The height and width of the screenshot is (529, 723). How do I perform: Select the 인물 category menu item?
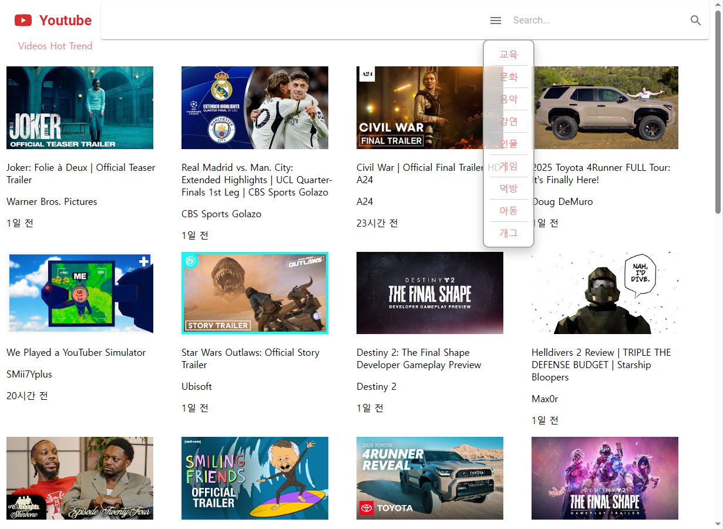509,144
